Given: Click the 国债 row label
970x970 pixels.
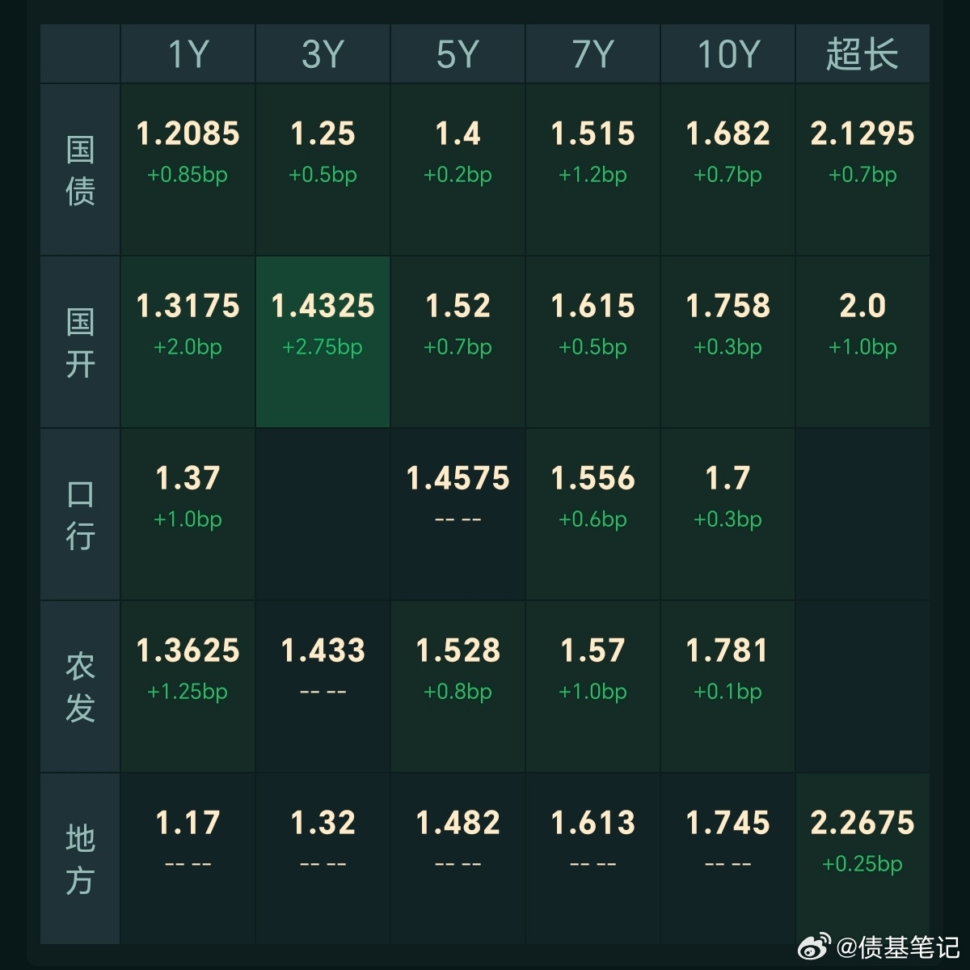Looking at the screenshot, I should point(80,170).
